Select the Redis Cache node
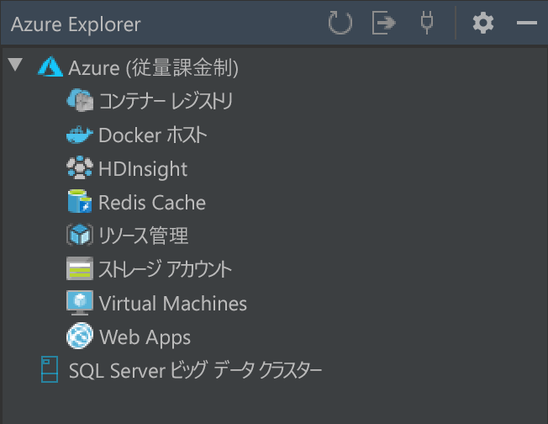Image resolution: width=548 pixels, height=424 pixels. click(x=152, y=203)
